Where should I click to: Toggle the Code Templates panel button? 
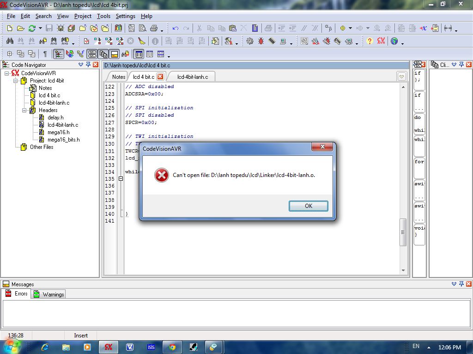[x=92, y=54]
